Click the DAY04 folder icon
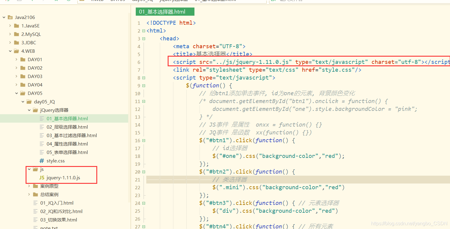This screenshot has height=229, width=450. (23, 85)
